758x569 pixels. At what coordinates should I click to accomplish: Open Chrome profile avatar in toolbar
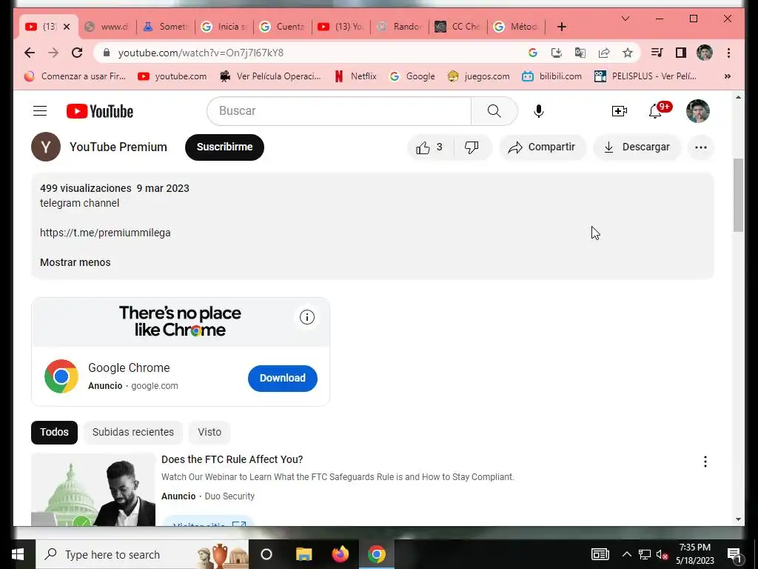pyautogui.click(x=705, y=53)
